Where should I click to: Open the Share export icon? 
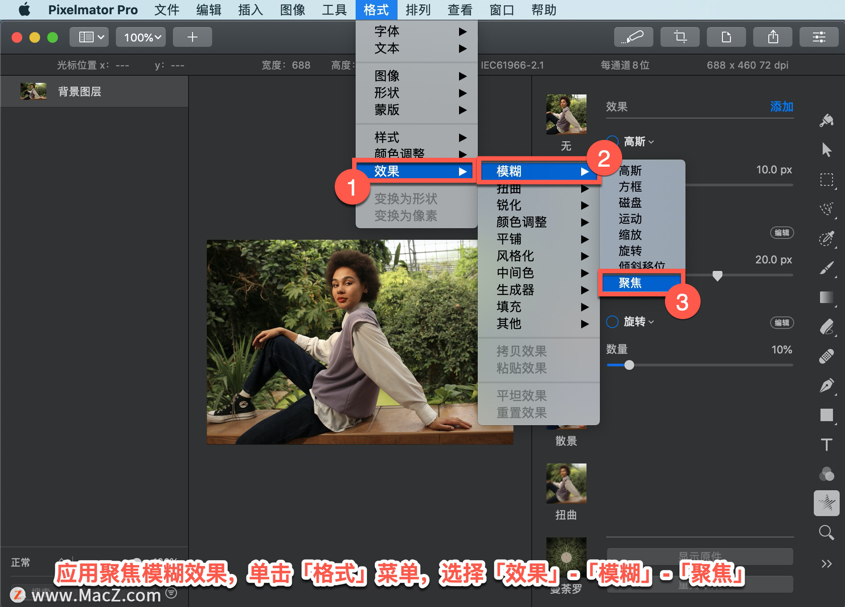pyautogui.click(x=772, y=37)
